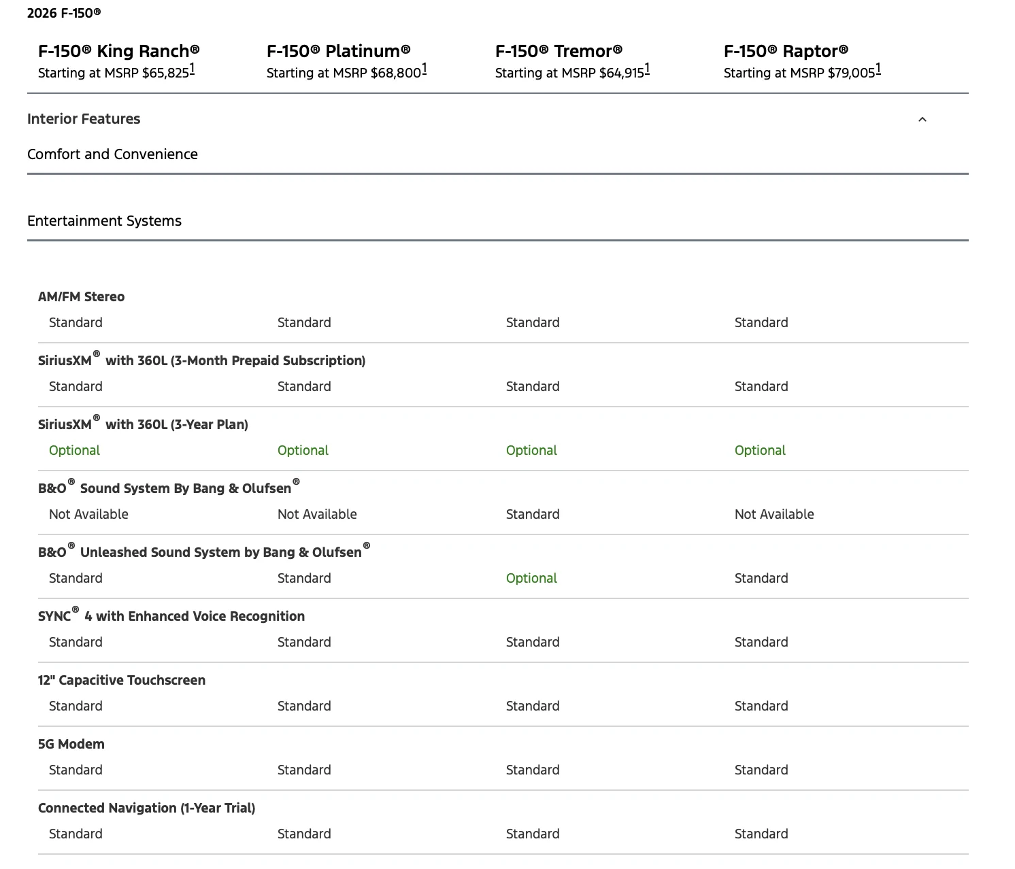Screen dimensions: 1015x869
Task: Click Tremor's Standard value for Connected Navigation
Action: pos(533,834)
